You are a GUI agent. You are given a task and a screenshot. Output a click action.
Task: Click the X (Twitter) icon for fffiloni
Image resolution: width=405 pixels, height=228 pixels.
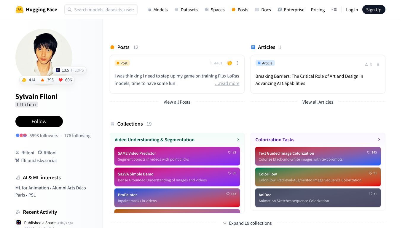pyautogui.click(x=17, y=153)
